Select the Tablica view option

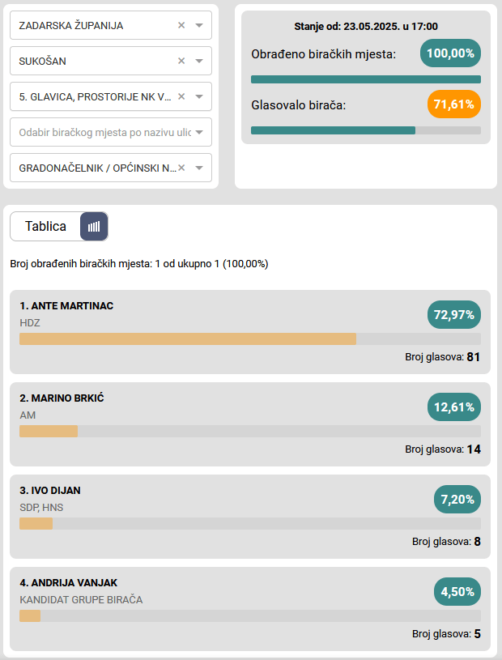46,227
